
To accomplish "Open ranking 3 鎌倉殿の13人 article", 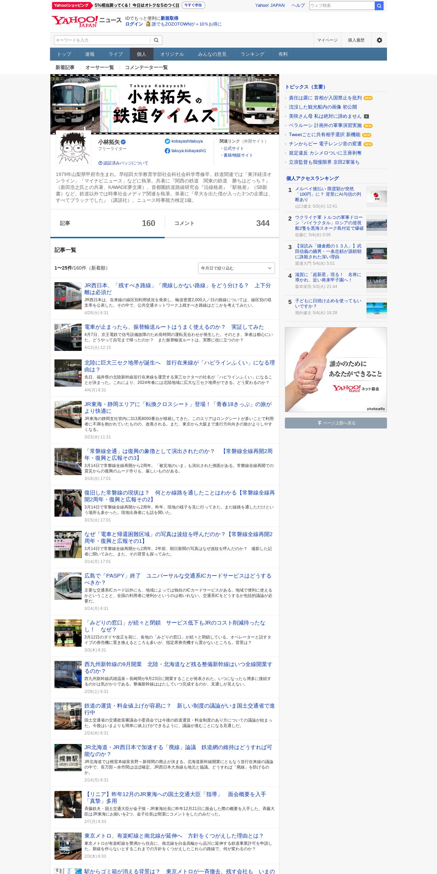I will [328, 251].
